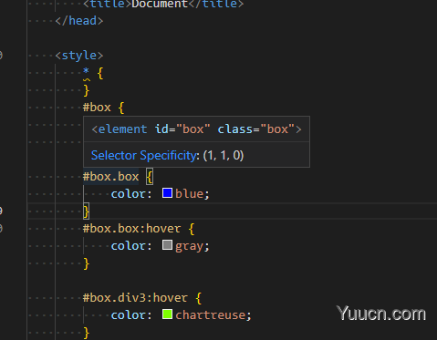Open the gray color swatch picker
The height and width of the screenshot is (340, 437).
click(167, 245)
